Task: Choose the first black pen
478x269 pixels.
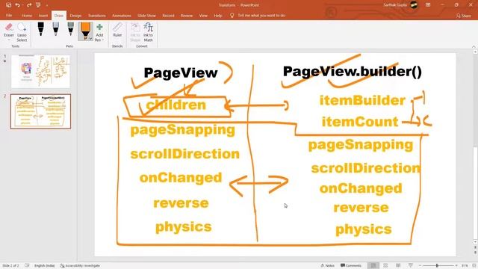Action: coord(40,29)
